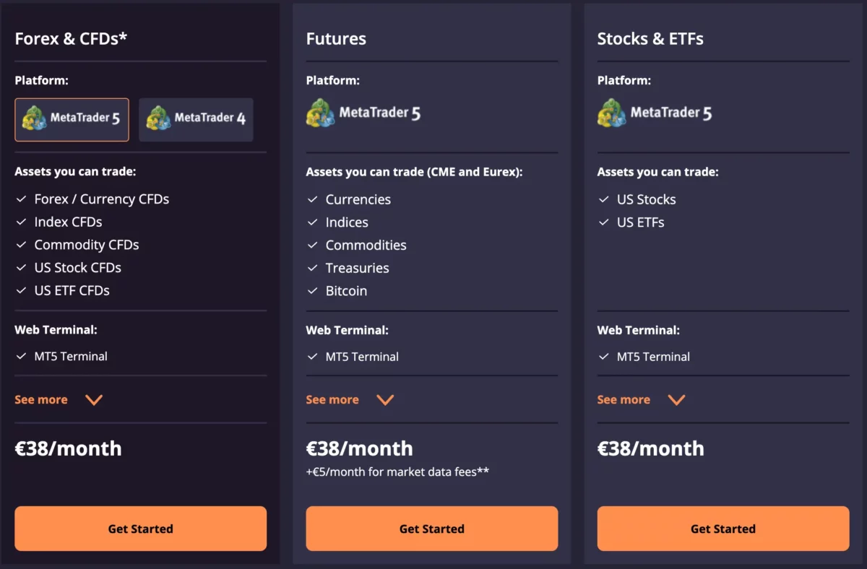The image size is (867, 569).
Task: Click checkmark next to US ETF CFDs
Action: pos(21,290)
